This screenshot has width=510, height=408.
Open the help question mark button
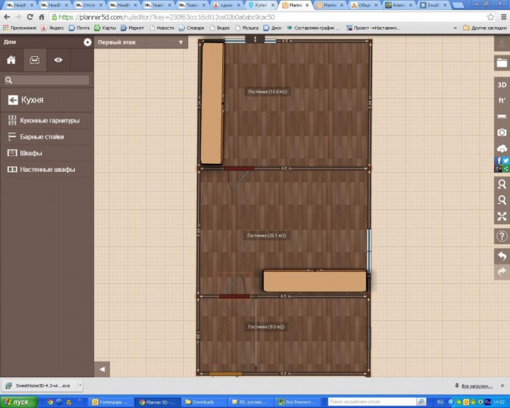[x=501, y=236]
